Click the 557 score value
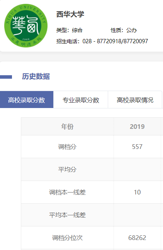The width and height of the screenshot is (163, 250). [137, 147]
